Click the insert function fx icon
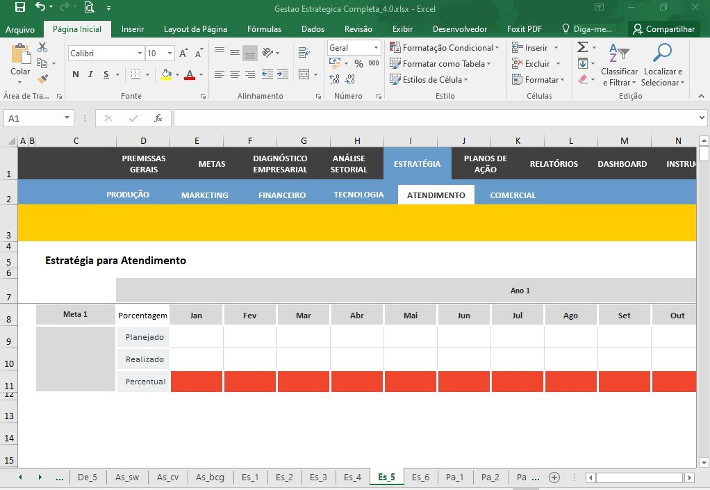 (x=158, y=118)
